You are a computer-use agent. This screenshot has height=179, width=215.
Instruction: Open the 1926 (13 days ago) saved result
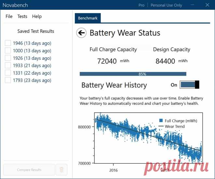[32, 58]
